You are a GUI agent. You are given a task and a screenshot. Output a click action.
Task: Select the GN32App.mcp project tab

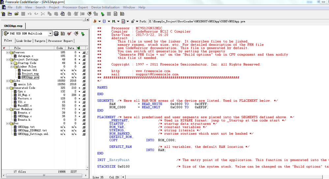click(13, 26)
